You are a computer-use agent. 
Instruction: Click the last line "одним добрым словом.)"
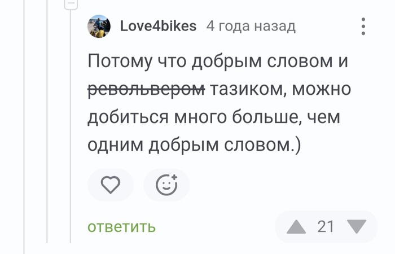pyautogui.click(x=194, y=144)
